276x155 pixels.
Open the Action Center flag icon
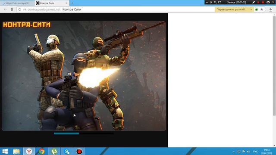pos(244,151)
